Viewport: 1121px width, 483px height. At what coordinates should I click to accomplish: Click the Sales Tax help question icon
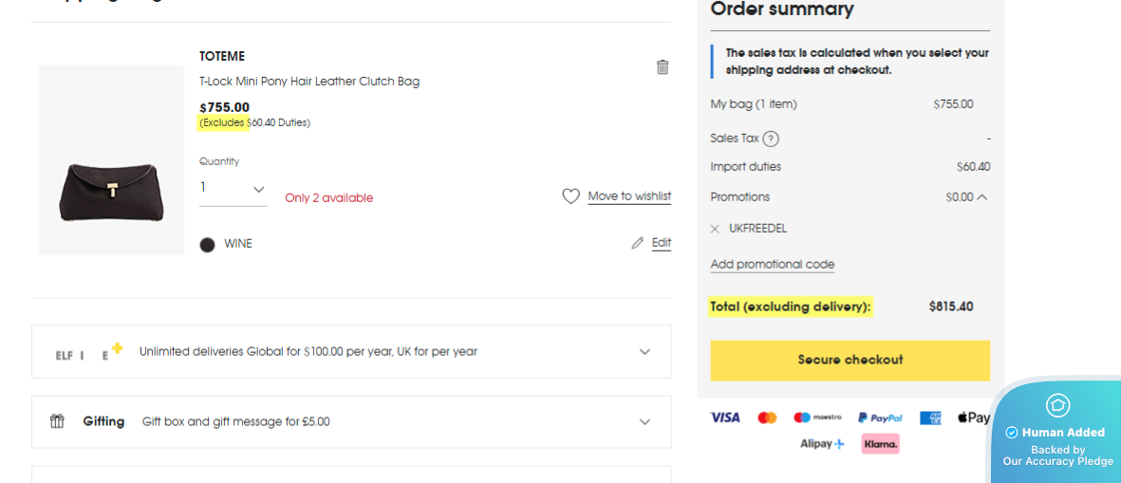[771, 139]
